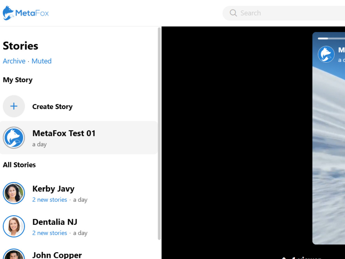Click Kerby Javy's 2 new stories text
The height and width of the screenshot is (259, 345).
coord(49,200)
